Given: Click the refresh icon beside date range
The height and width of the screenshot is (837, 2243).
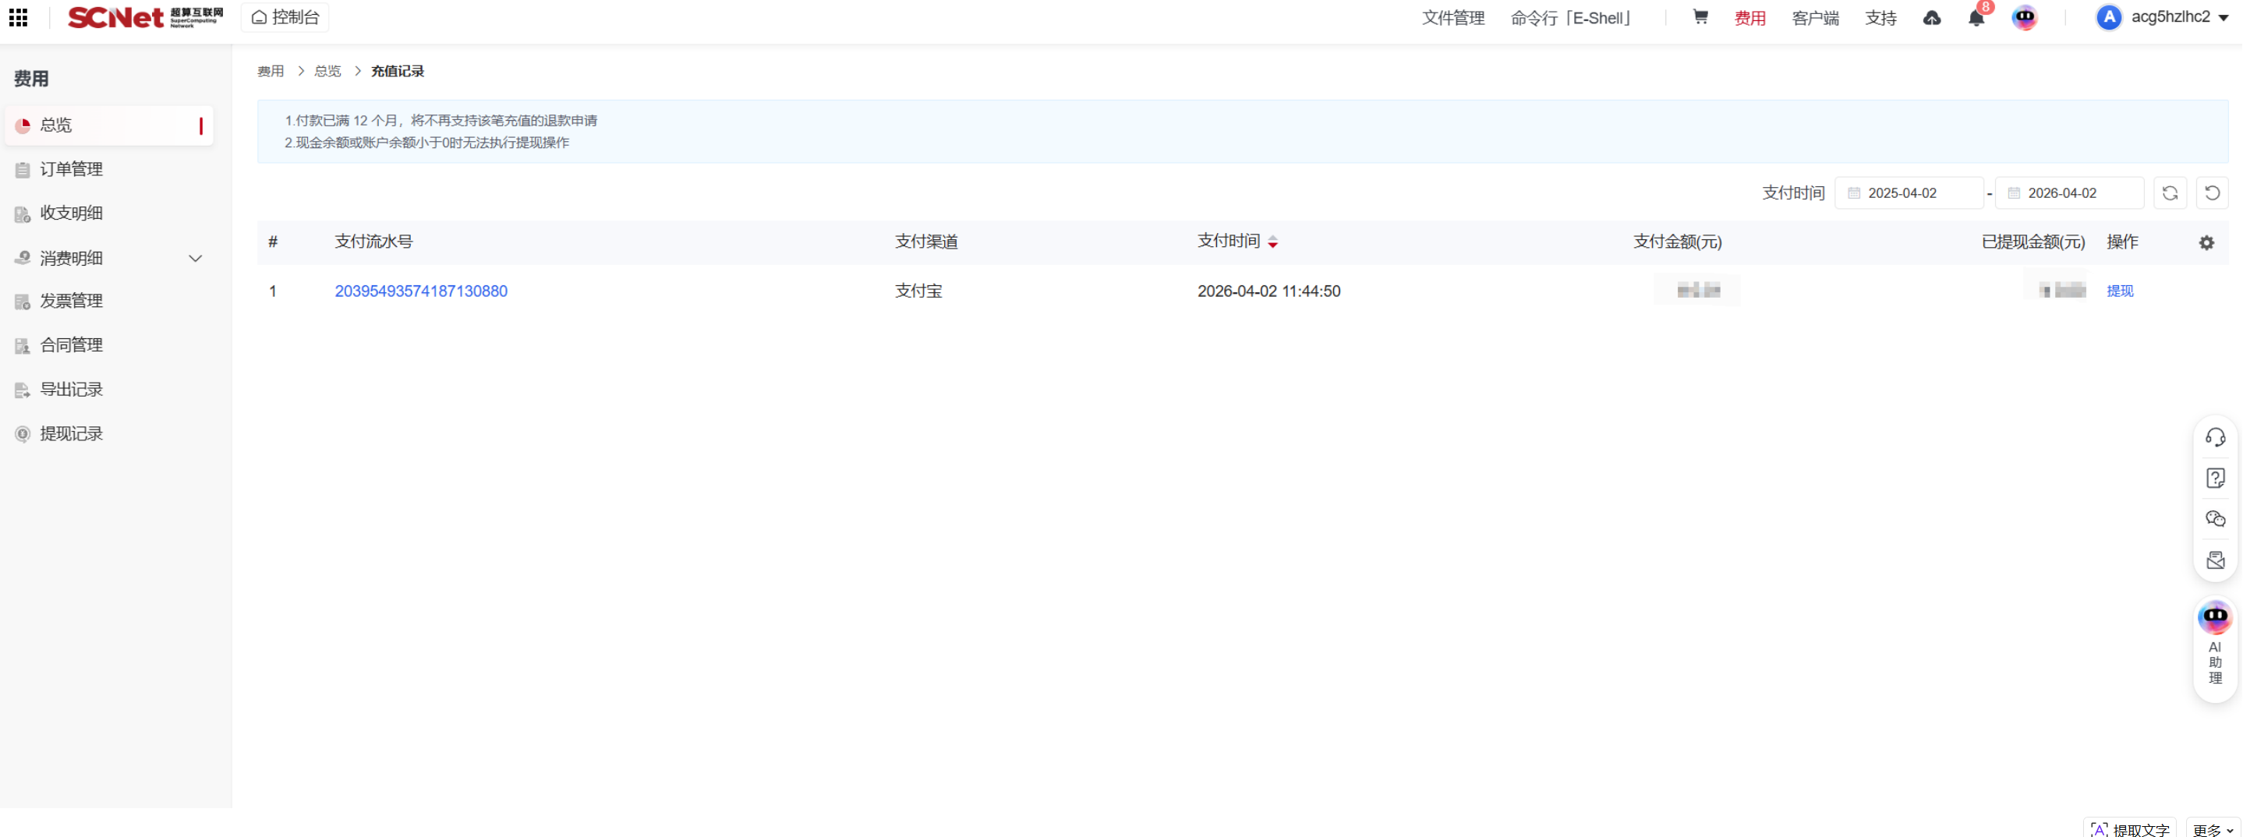Looking at the screenshot, I should (2169, 193).
